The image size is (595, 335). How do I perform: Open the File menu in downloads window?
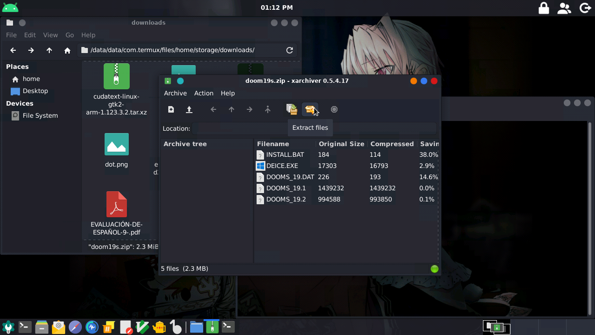click(11, 35)
